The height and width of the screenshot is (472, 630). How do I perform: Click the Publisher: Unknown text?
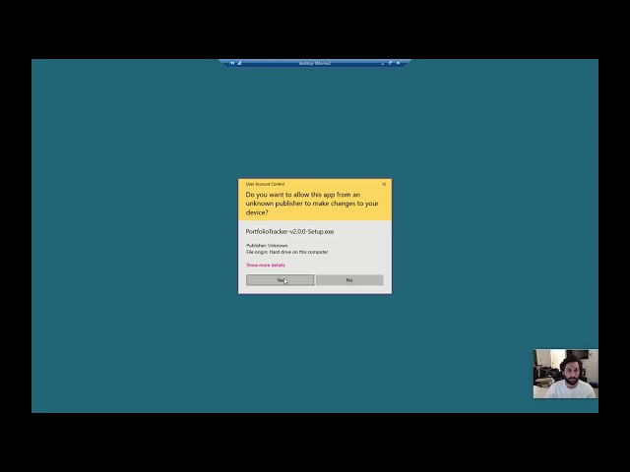point(267,245)
